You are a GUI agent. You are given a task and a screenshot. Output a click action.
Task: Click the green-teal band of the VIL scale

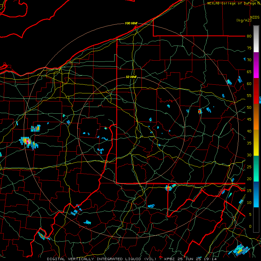click(256, 168)
